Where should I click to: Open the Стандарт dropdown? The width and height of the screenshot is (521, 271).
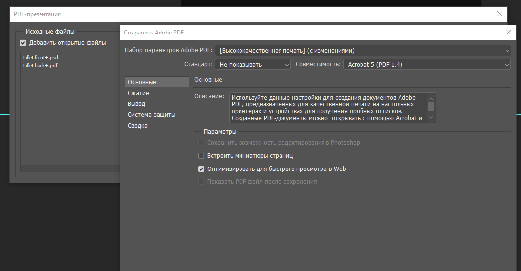tap(253, 65)
